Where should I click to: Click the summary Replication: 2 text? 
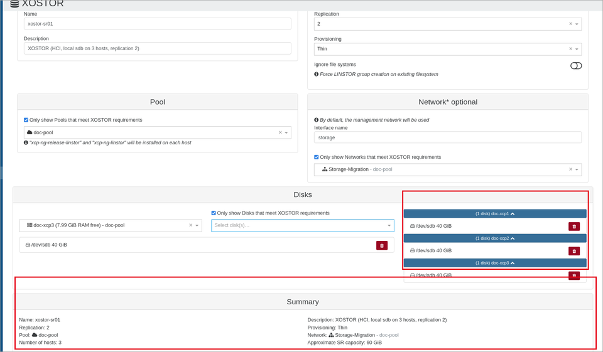click(34, 328)
